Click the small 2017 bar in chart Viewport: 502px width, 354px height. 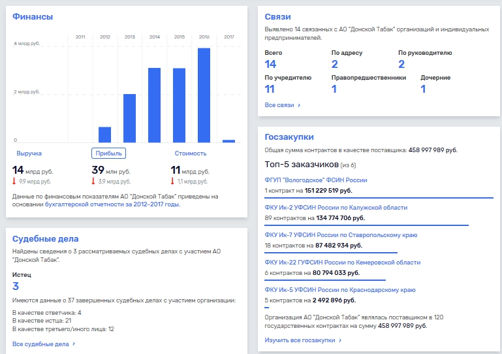(x=229, y=141)
